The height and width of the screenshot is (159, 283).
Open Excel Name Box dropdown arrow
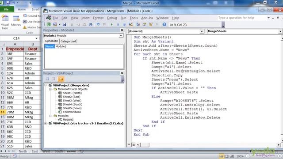point(36,38)
